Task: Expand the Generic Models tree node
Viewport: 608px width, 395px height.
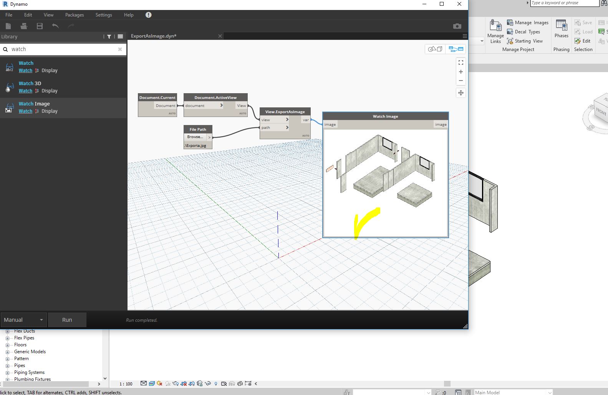Action: (7, 352)
